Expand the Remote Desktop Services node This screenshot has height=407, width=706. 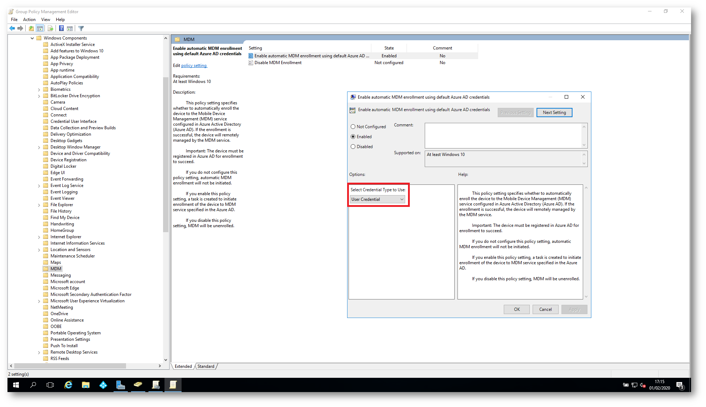coord(39,353)
